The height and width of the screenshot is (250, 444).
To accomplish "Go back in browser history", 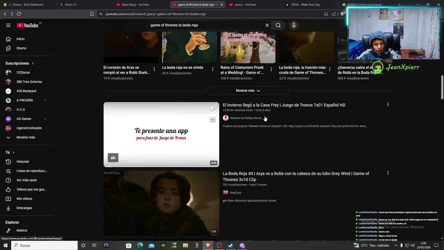I will pyautogui.click(x=5, y=14).
